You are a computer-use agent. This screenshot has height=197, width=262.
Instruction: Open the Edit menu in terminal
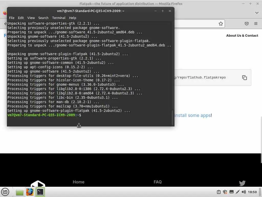[21, 18]
